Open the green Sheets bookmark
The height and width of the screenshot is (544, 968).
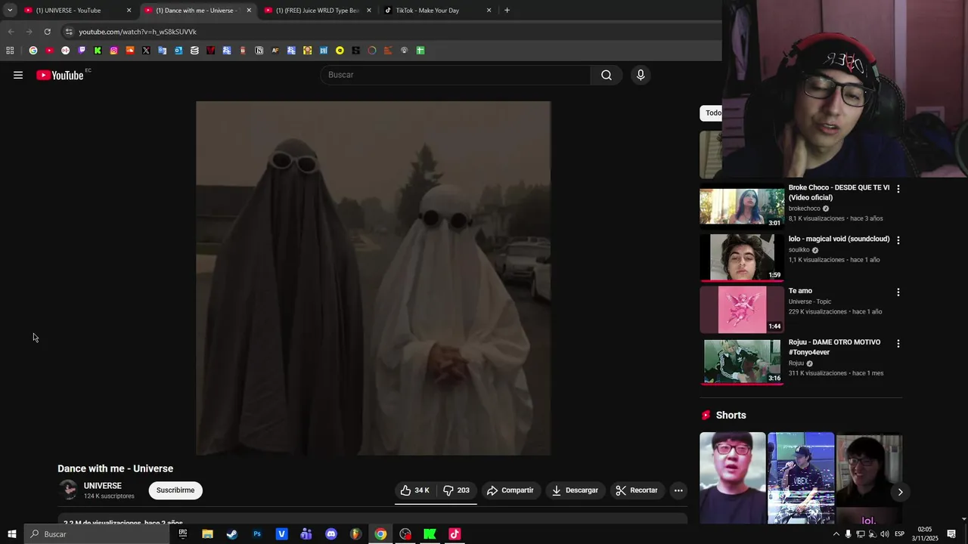pos(420,51)
